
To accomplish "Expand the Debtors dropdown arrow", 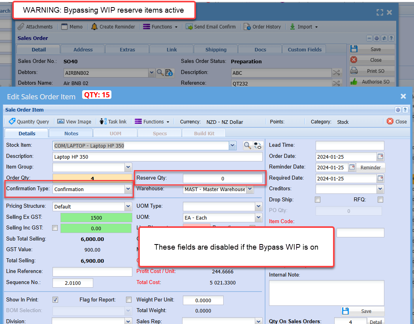I will (151, 72).
